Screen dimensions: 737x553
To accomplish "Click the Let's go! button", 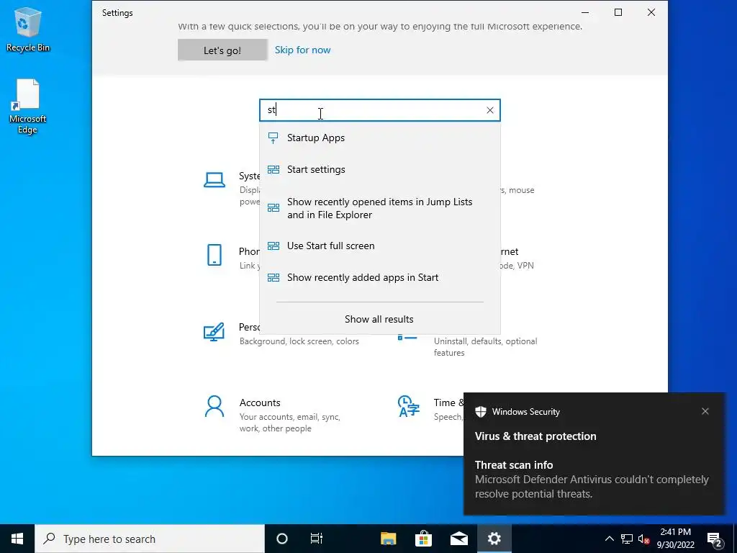I will coord(222,50).
